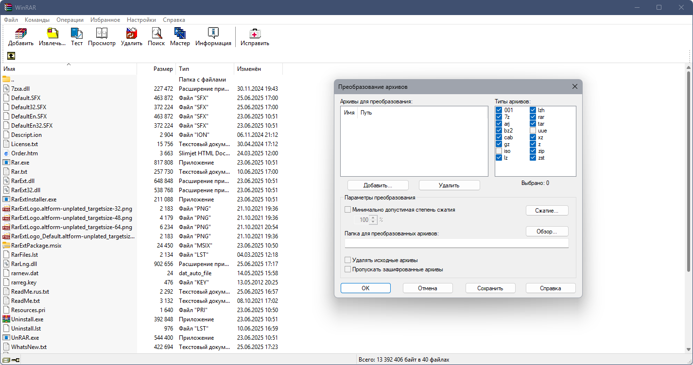Uncheck the rar archive type
This screenshot has width=693, height=365.
pyautogui.click(x=533, y=117)
